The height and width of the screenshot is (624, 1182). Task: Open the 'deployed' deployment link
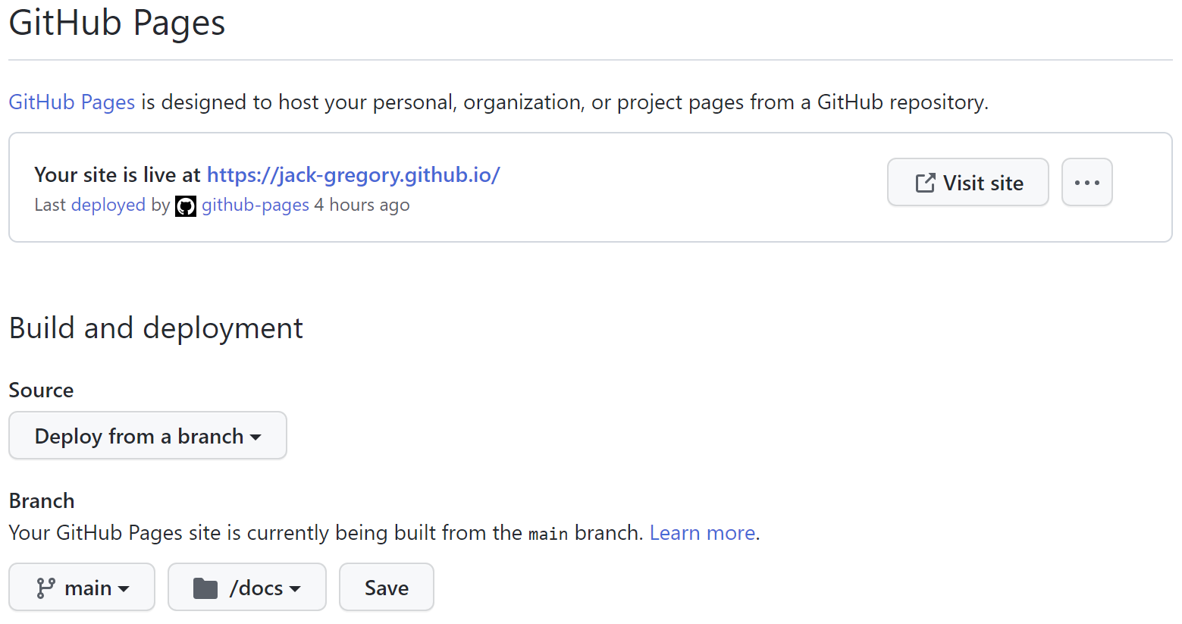click(108, 205)
